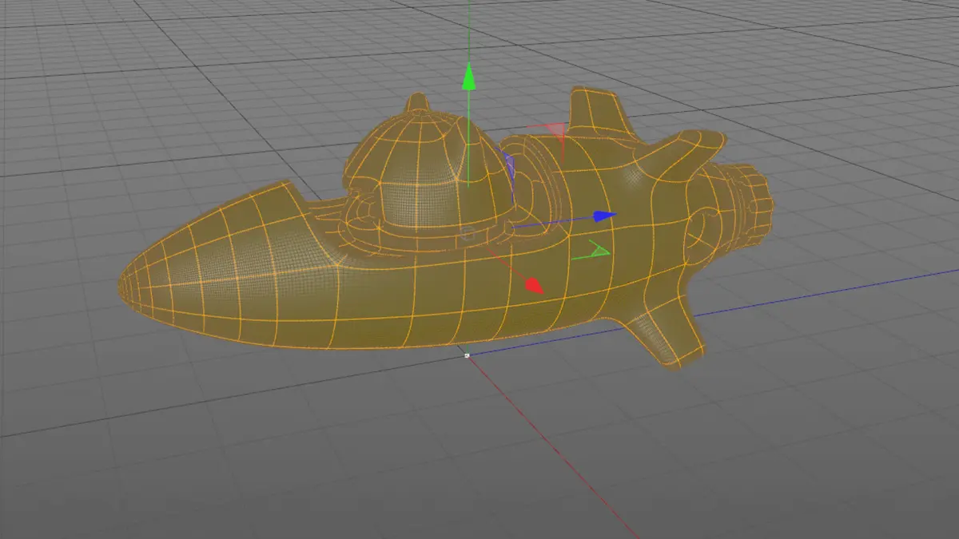Click the white world origin point
Screen dimensions: 959x539
tap(467, 355)
